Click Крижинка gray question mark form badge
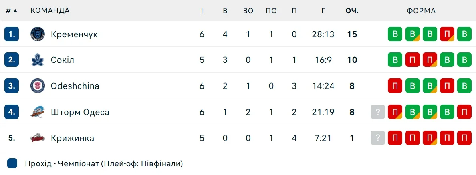Screen dimensions: 476x175 click(x=378, y=138)
